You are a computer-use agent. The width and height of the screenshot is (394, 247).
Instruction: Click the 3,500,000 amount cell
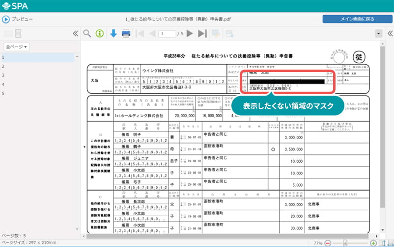click(x=293, y=149)
